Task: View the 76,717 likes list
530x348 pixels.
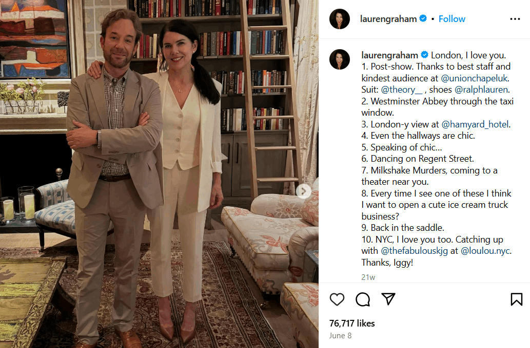Action: click(352, 323)
